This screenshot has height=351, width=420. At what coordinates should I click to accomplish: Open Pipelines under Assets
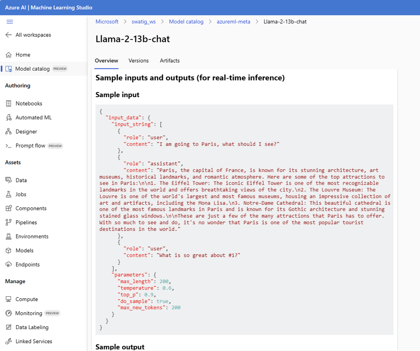click(x=26, y=222)
